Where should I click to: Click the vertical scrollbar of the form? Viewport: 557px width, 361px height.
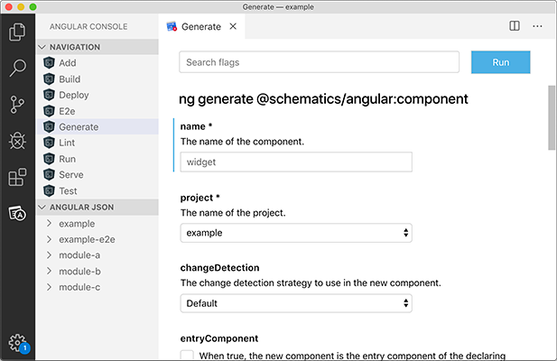(x=552, y=117)
